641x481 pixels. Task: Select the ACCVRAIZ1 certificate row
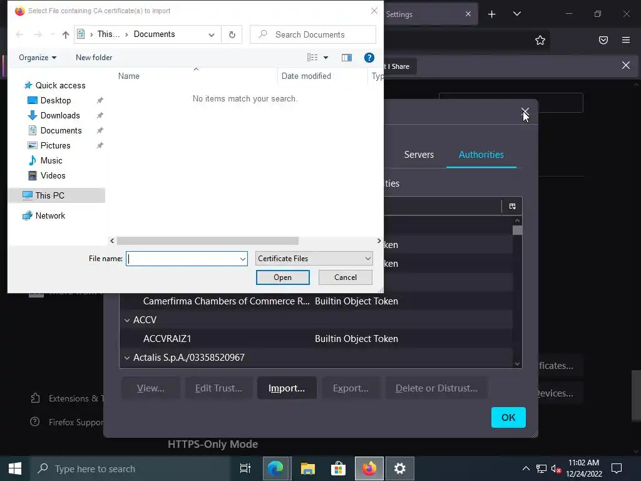pyautogui.click(x=315, y=339)
